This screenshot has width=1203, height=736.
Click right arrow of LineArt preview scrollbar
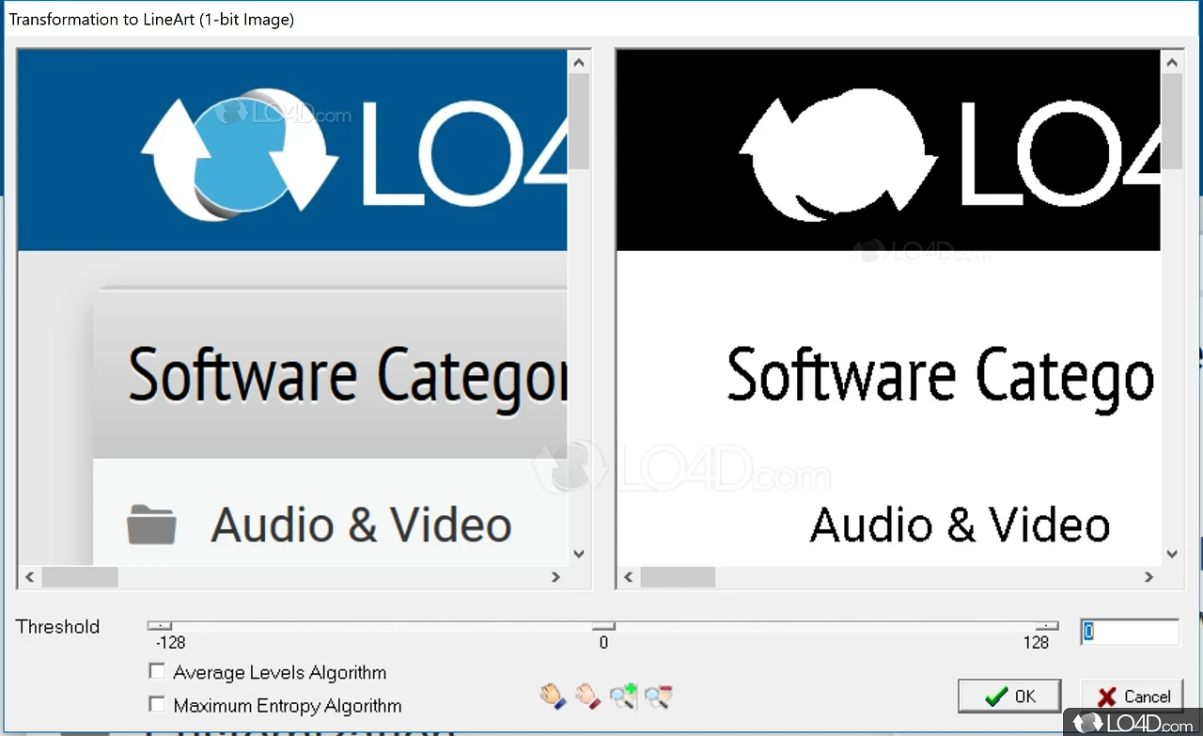[x=1149, y=577]
